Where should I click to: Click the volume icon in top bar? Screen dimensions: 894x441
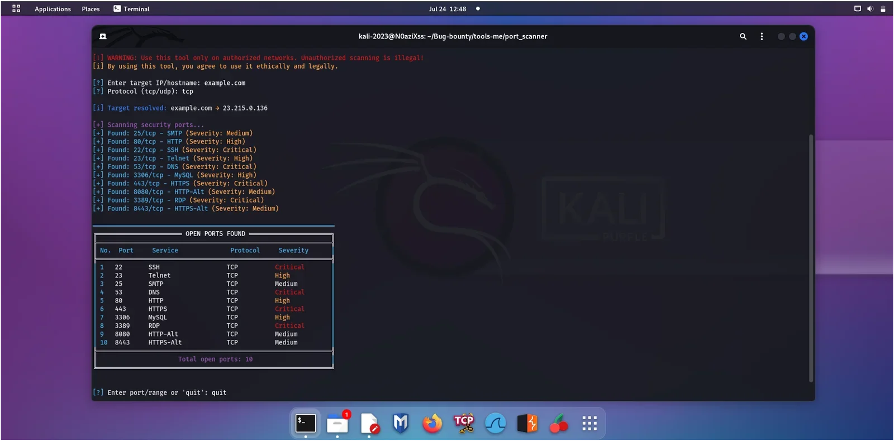870,8
